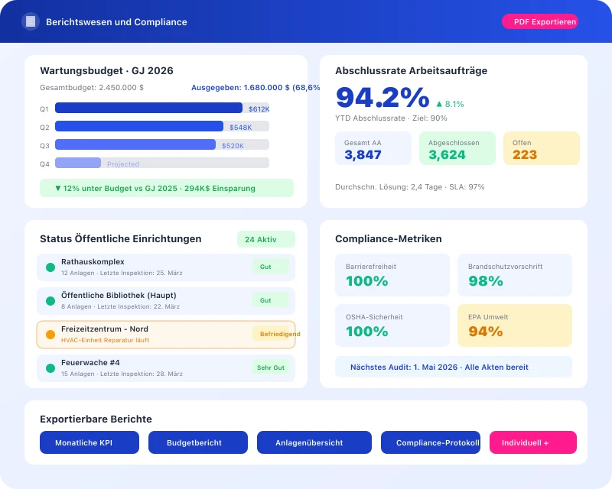Viewport: 612px width, 489px height.
Task: Toggle the 24 Aktiv filter badge
Action: pos(265,239)
